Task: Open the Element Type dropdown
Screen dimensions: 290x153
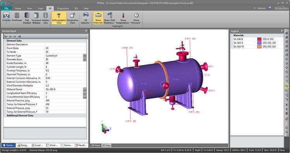Action: coord(85,55)
